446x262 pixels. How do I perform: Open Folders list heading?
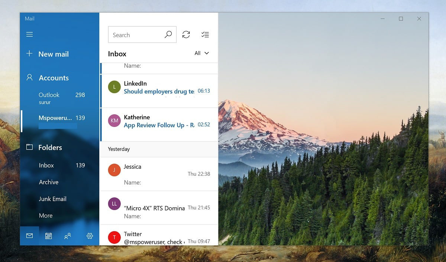(x=50, y=147)
